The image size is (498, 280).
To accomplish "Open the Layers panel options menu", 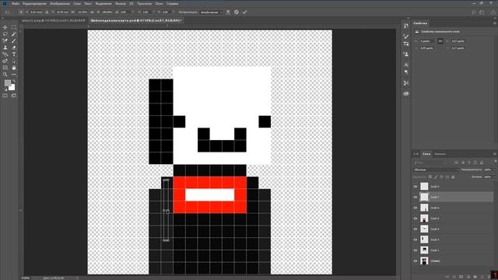I will pos(495,154).
